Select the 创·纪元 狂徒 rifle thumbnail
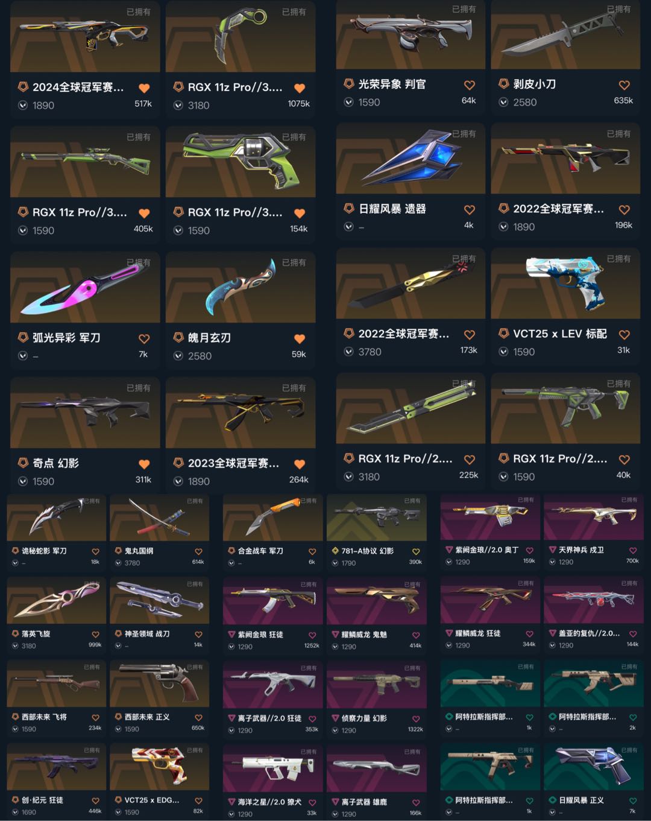The image size is (651, 821). point(56,767)
